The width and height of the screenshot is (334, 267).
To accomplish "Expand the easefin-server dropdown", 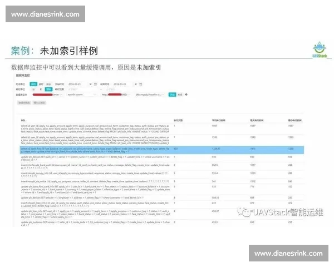I will point(82,95).
